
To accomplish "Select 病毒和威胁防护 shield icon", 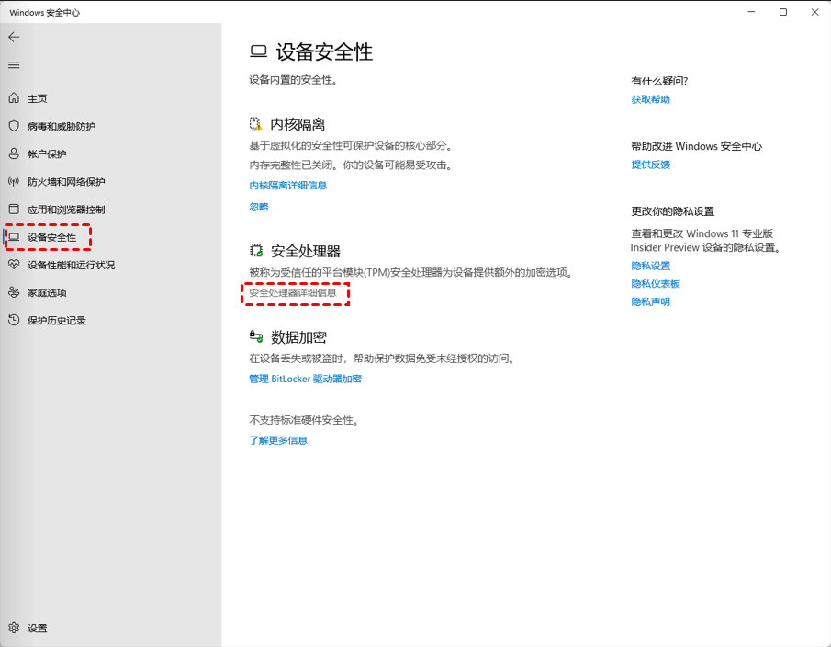I will [14, 126].
